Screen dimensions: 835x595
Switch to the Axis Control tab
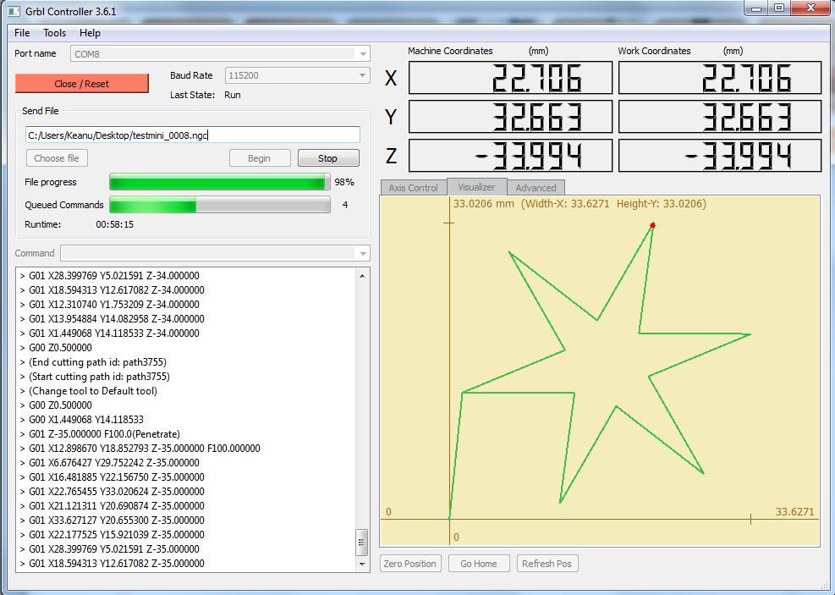click(x=413, y=188)
